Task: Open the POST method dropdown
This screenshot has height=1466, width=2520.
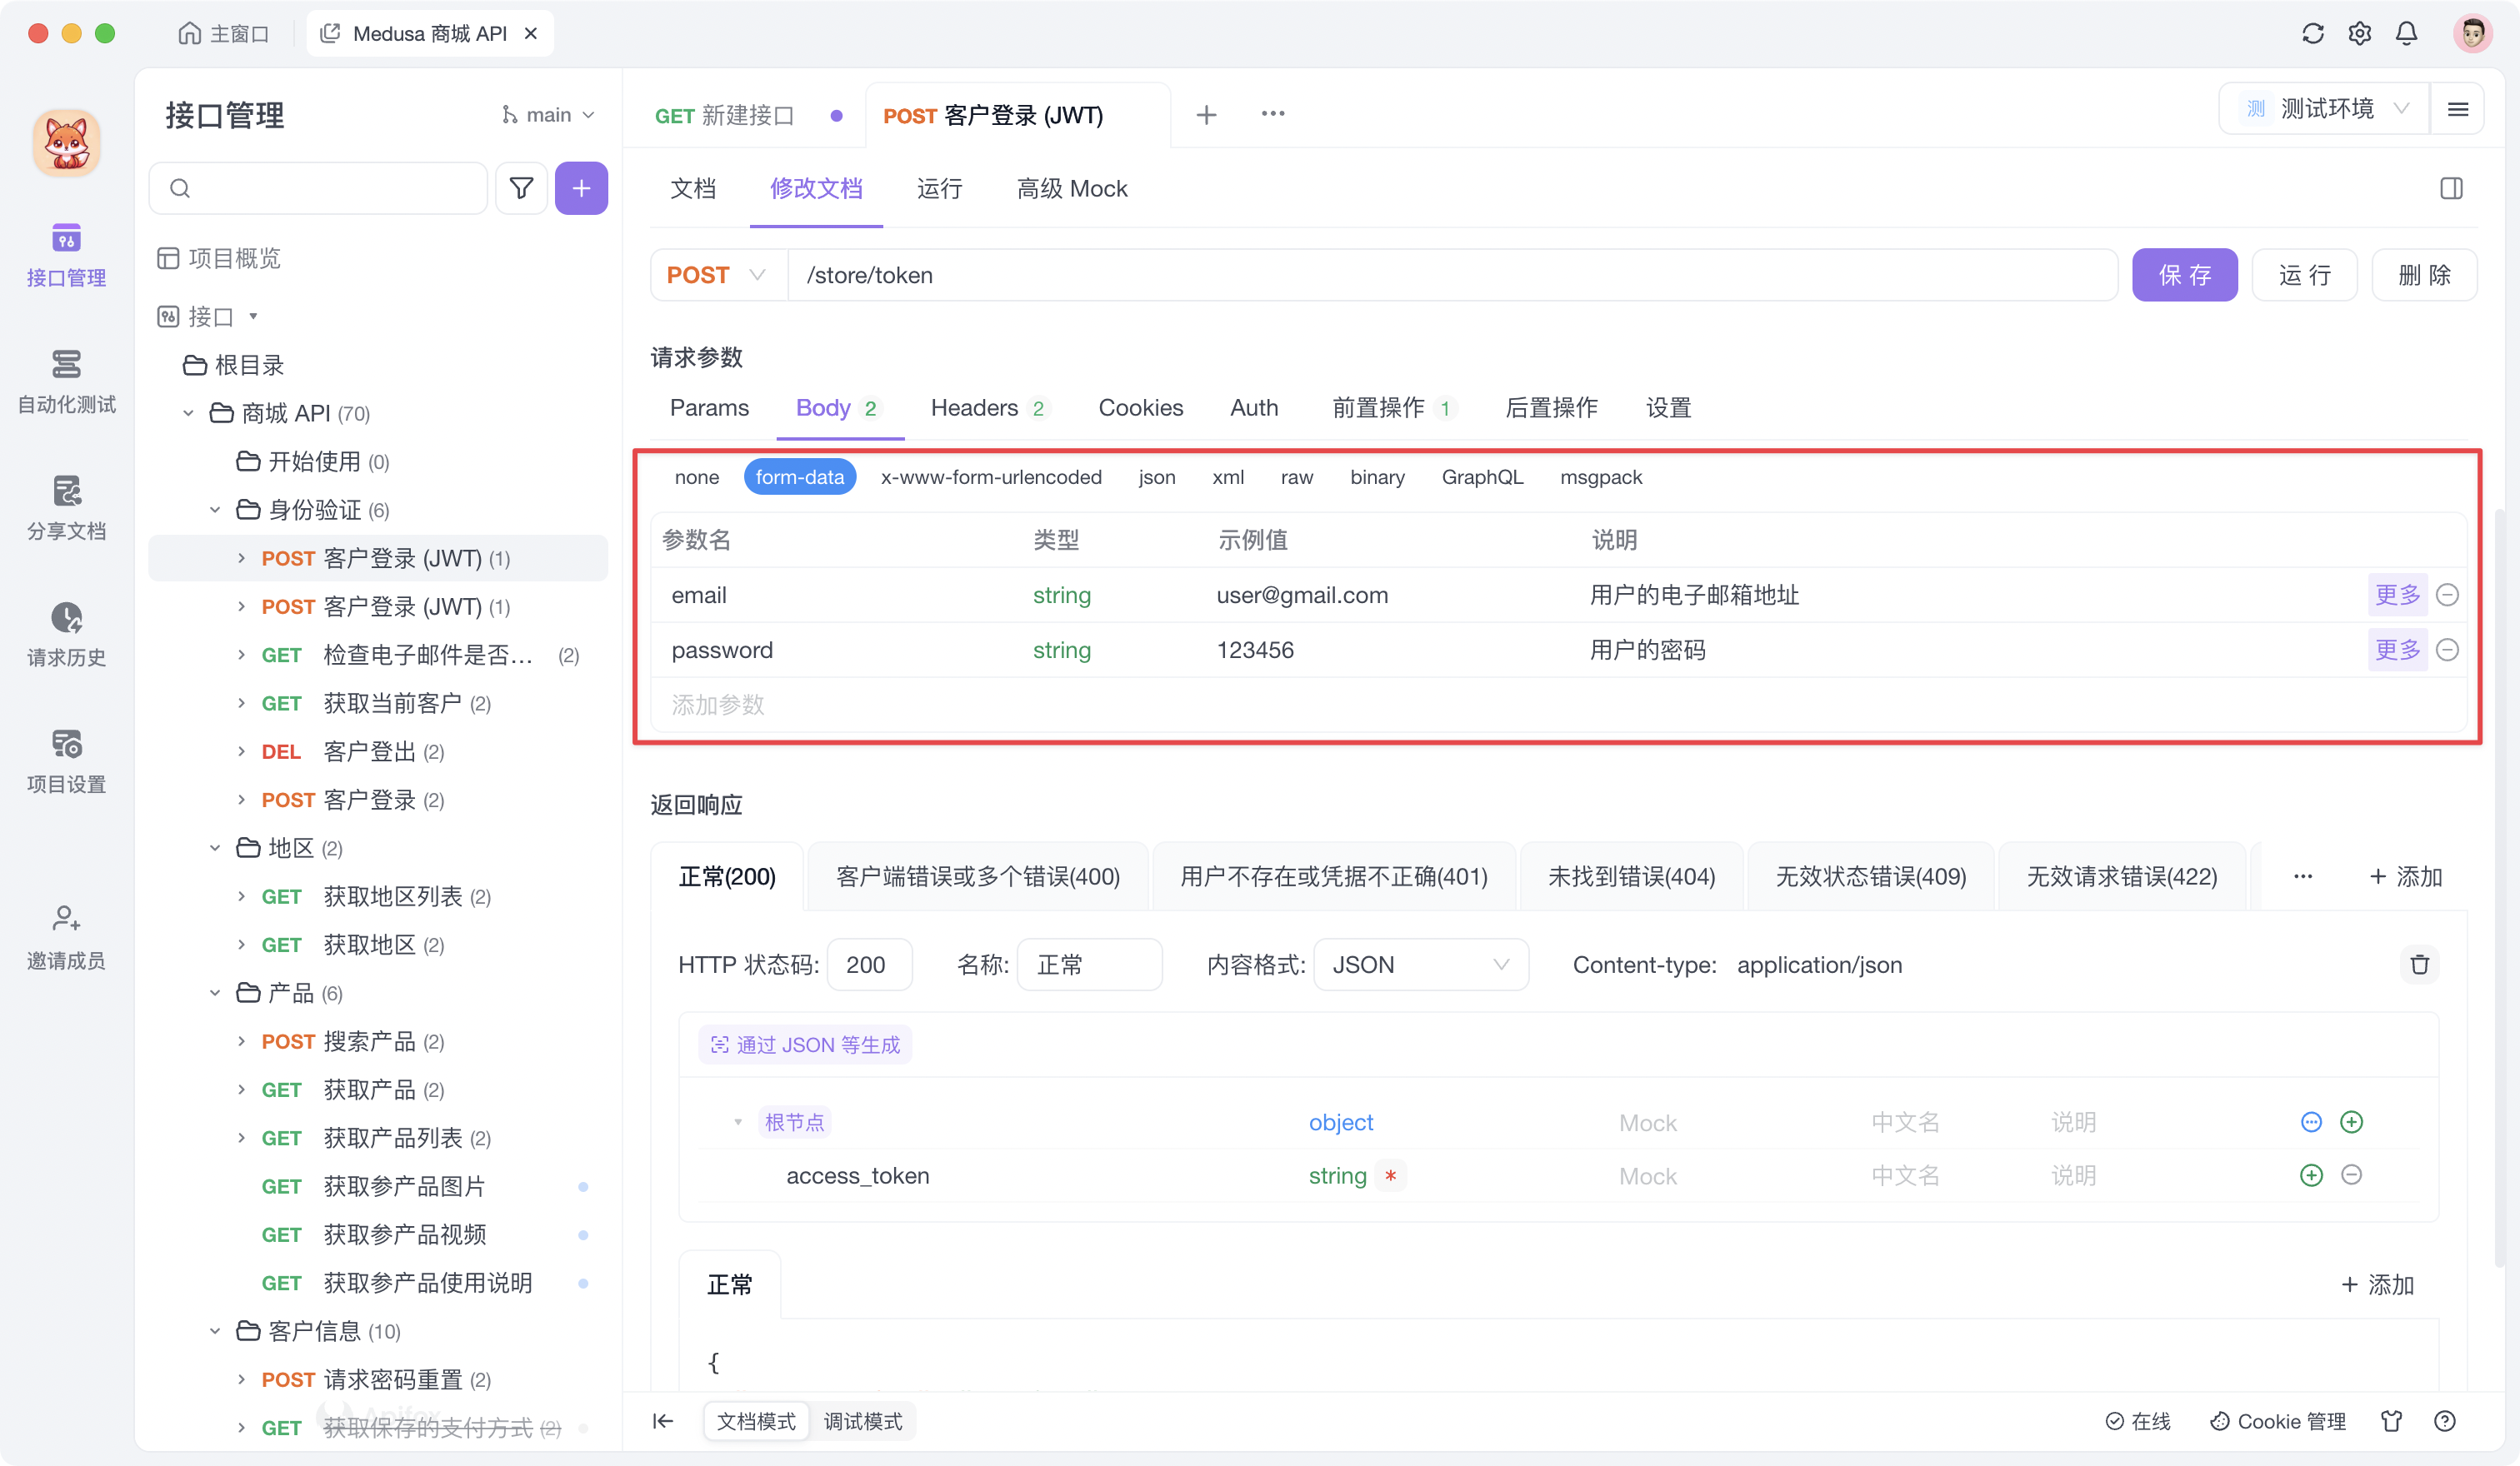Action: tap(717, 275)
